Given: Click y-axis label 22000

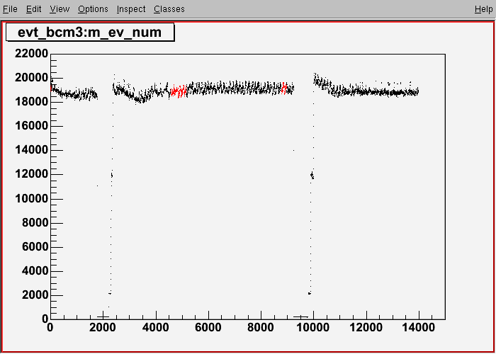Looking at the screenshot, I should point(31,54).
